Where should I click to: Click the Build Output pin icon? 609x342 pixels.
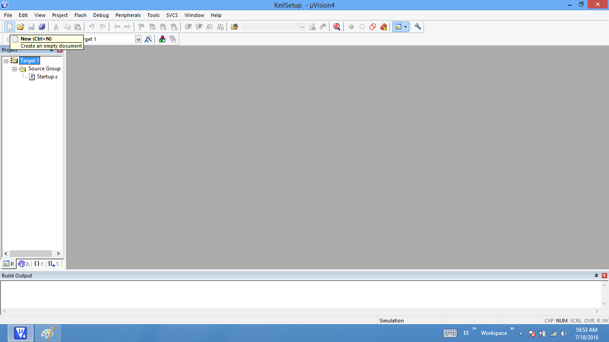point(597,276)
